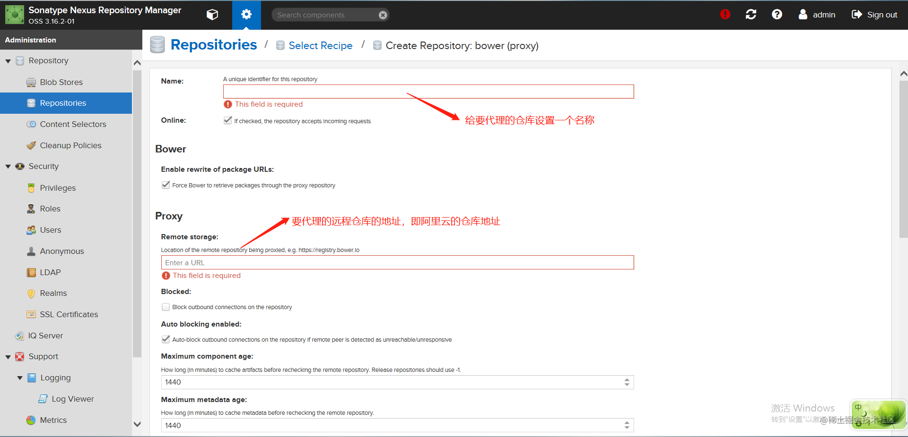Click the refresh icon in header
Image resolution: width=908 pixels, height=437 pixels.
pyautogui.click(x=751, y=15)
